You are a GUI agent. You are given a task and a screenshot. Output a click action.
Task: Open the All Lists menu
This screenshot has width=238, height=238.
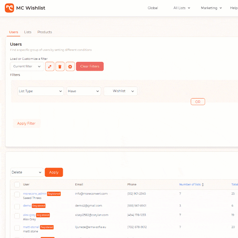[x=182, y=8]
